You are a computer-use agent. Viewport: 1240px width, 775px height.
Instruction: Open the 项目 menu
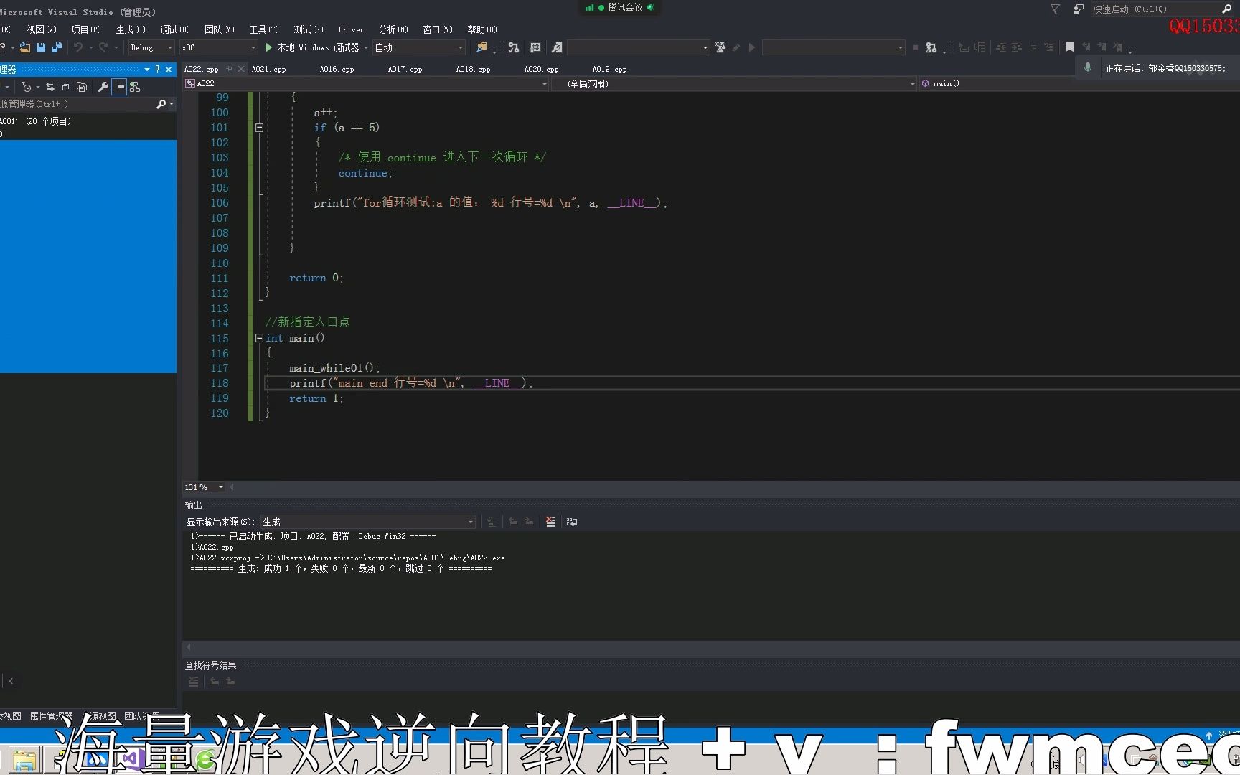86,29
